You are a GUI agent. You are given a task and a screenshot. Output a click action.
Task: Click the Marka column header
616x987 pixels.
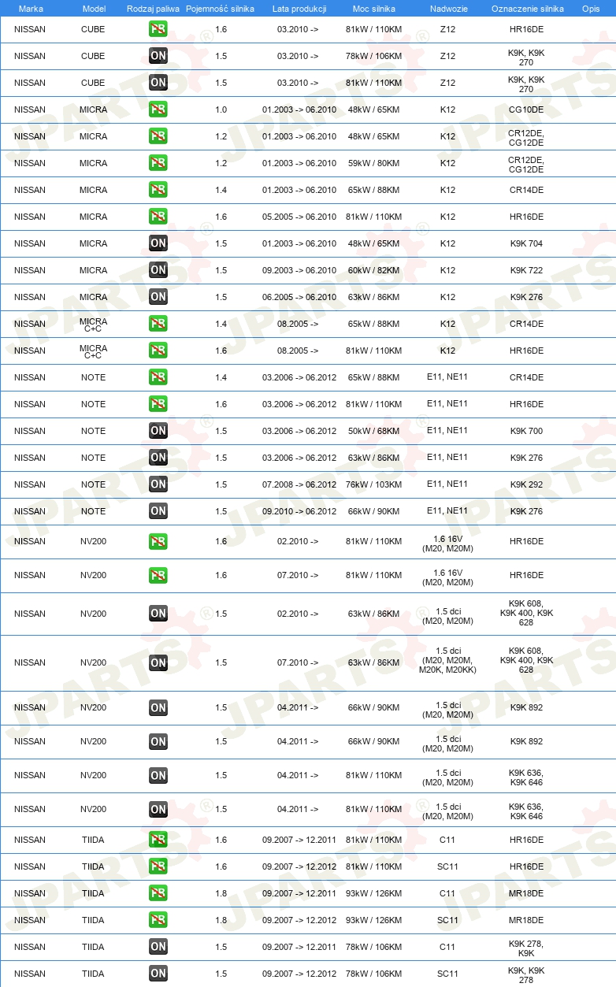tap(30, 9)
